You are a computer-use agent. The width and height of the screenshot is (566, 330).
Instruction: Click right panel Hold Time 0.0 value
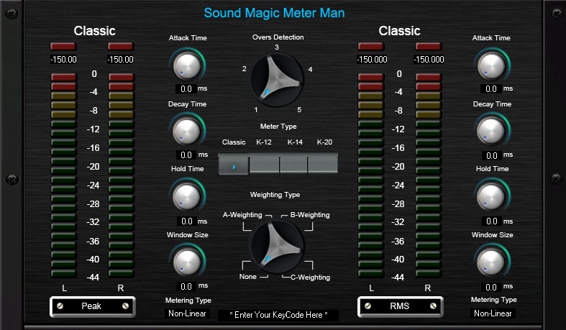(x=492, y=221)
